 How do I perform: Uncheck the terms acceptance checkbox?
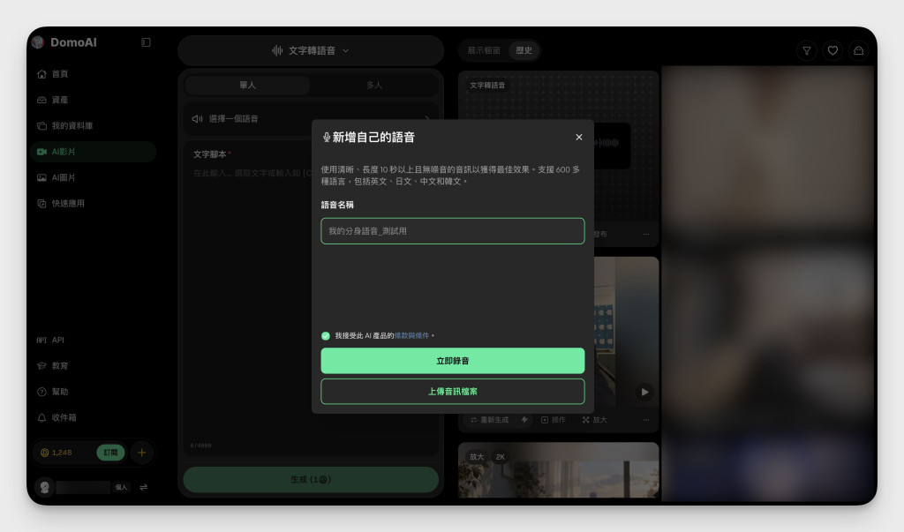[326, 335]
